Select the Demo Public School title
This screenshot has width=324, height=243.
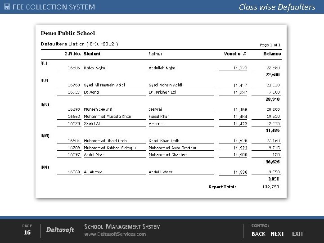(68, 33)
